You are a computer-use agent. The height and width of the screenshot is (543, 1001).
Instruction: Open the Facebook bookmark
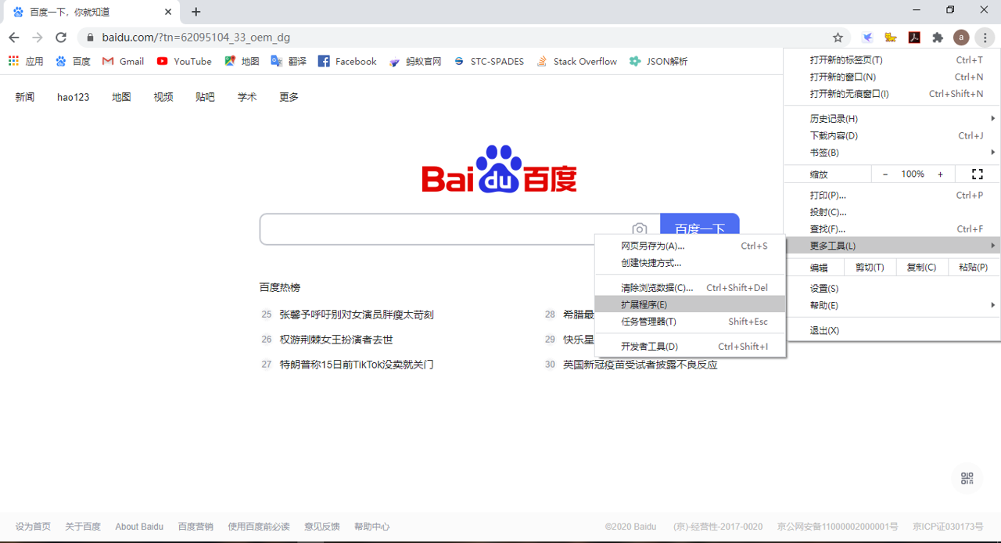(347, 61)
